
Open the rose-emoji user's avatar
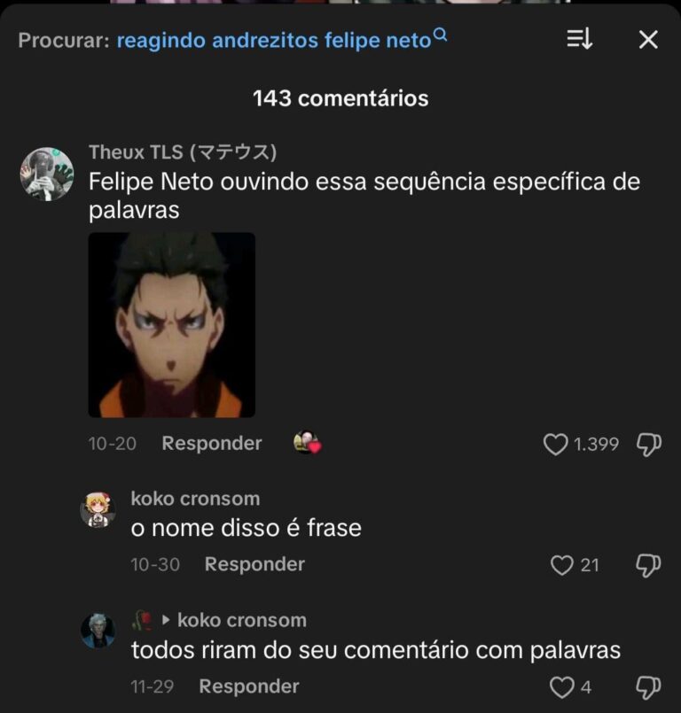coord(98,632)
